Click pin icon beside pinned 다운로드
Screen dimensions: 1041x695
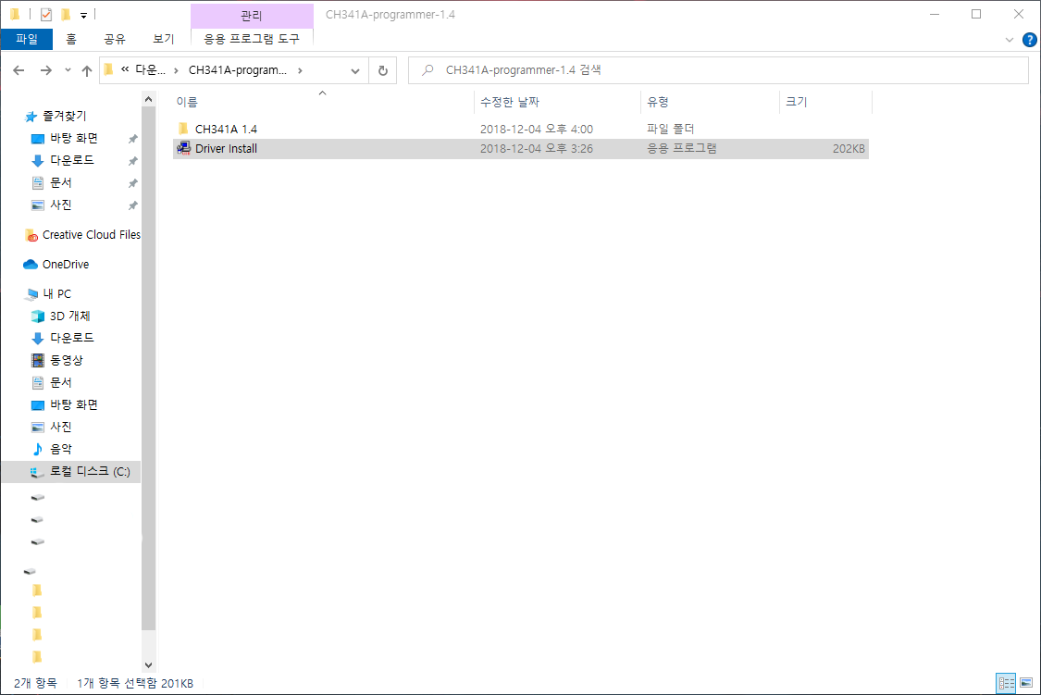click(x=132, y=161)
